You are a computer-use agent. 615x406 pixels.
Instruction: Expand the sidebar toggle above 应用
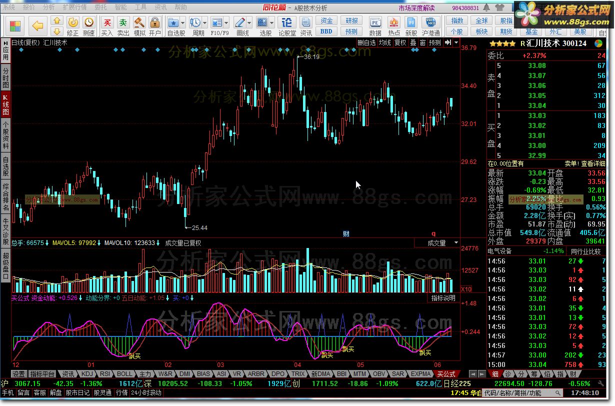pyautogui.click(x=5, y=43)
